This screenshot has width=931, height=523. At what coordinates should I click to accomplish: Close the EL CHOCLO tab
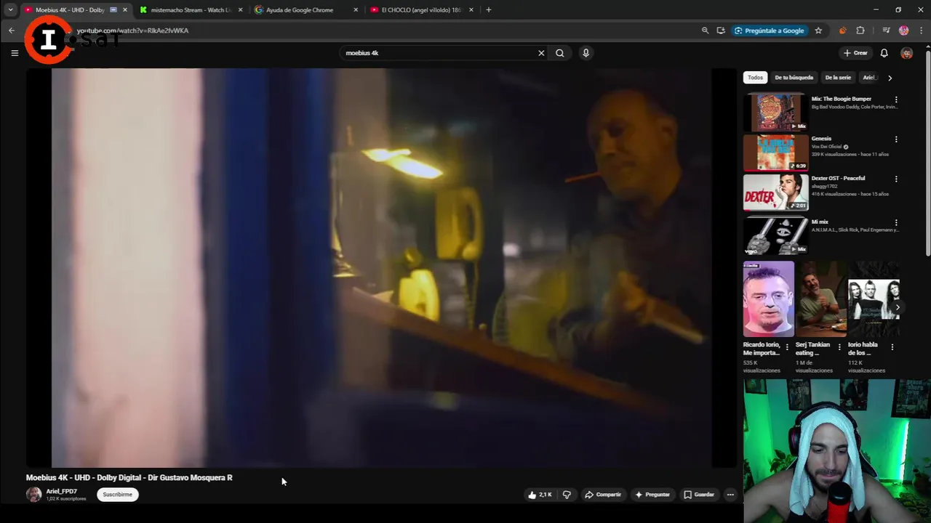471,10
